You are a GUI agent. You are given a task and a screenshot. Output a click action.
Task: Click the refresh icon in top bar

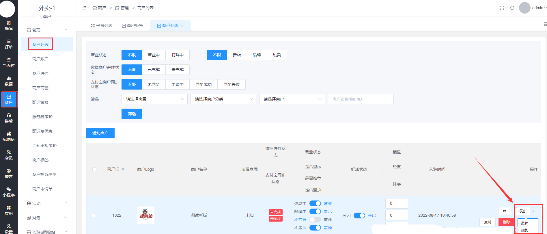(512, 8)
